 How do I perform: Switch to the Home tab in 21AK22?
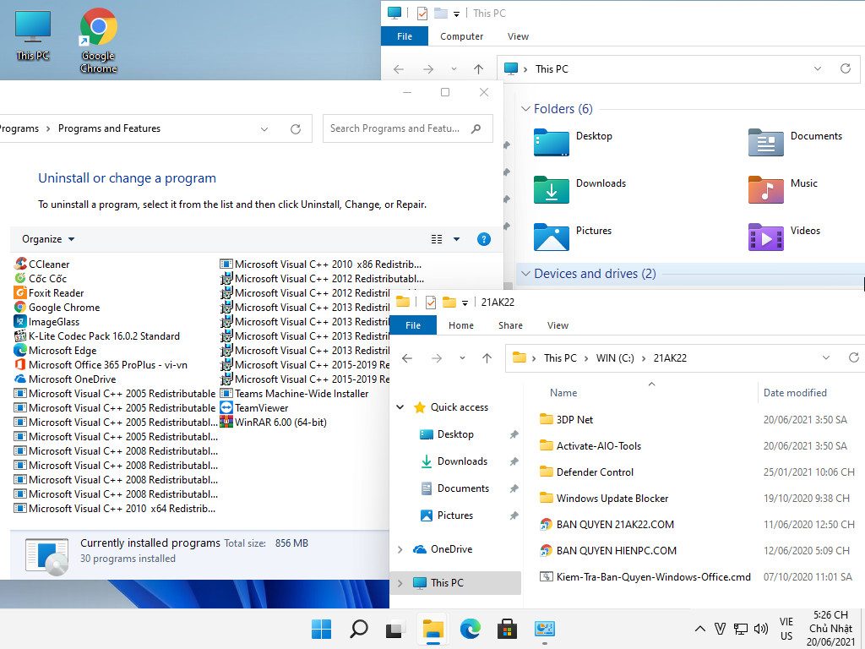(x=461, y=325)
